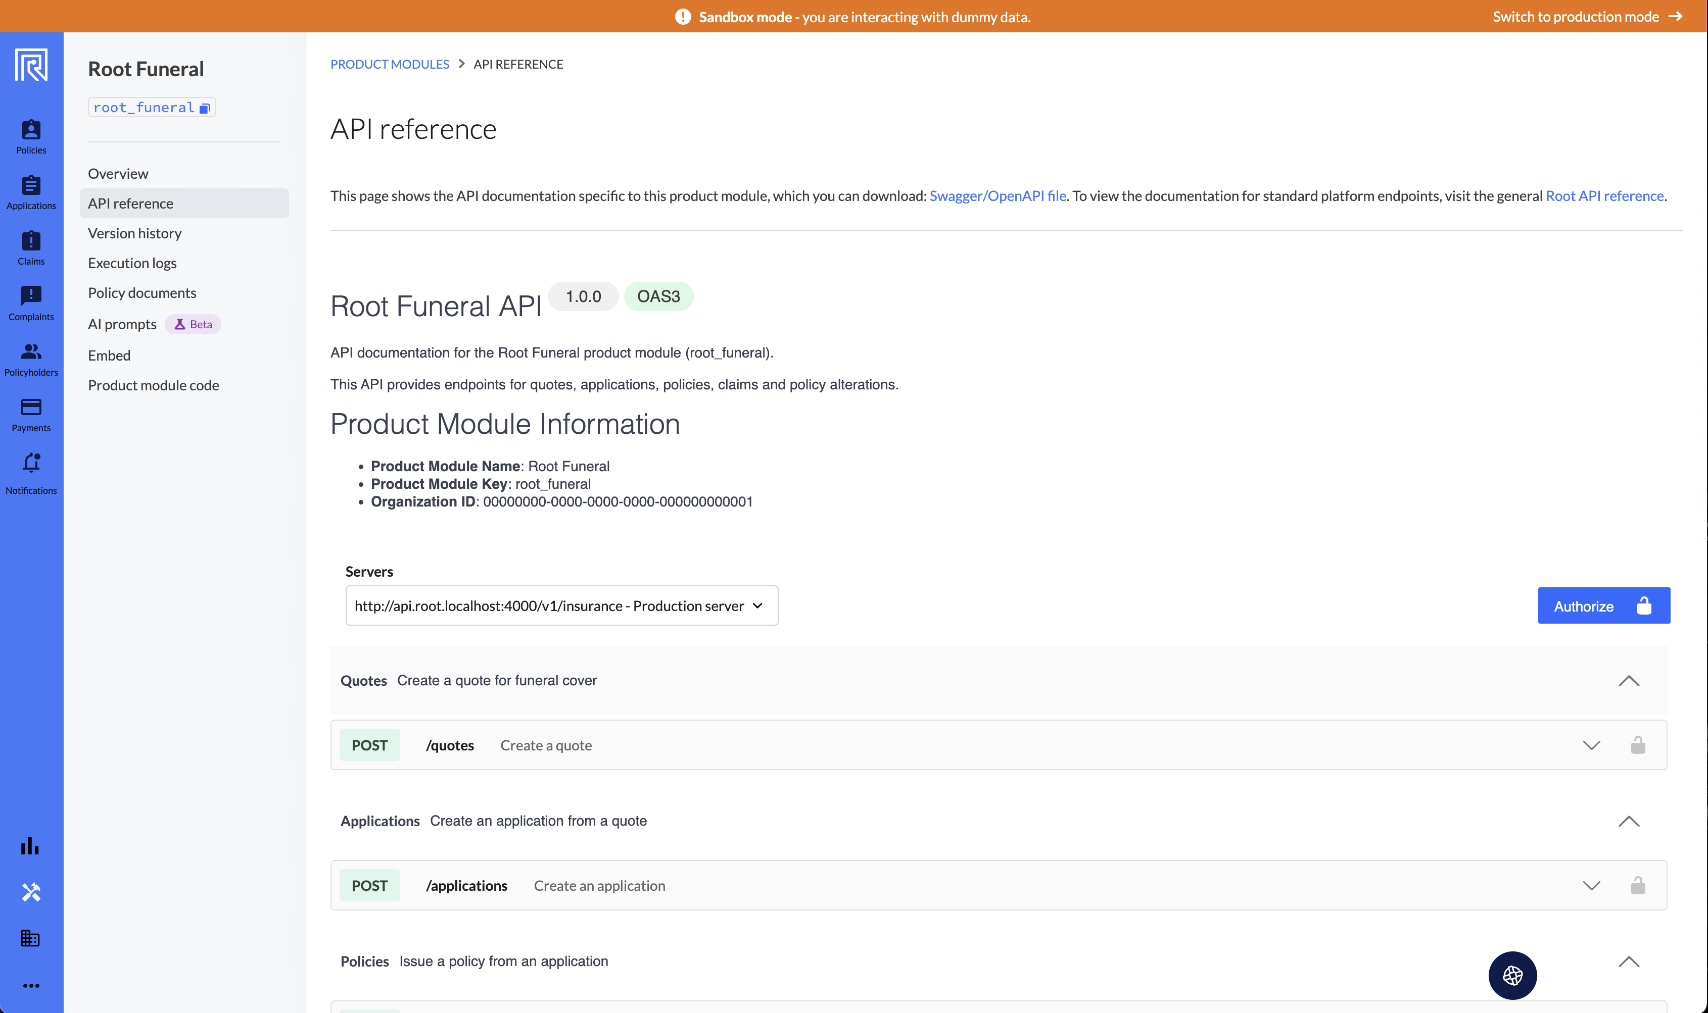Collapse the Quotes section
1708x1013 pixels.
[1628, 681]
